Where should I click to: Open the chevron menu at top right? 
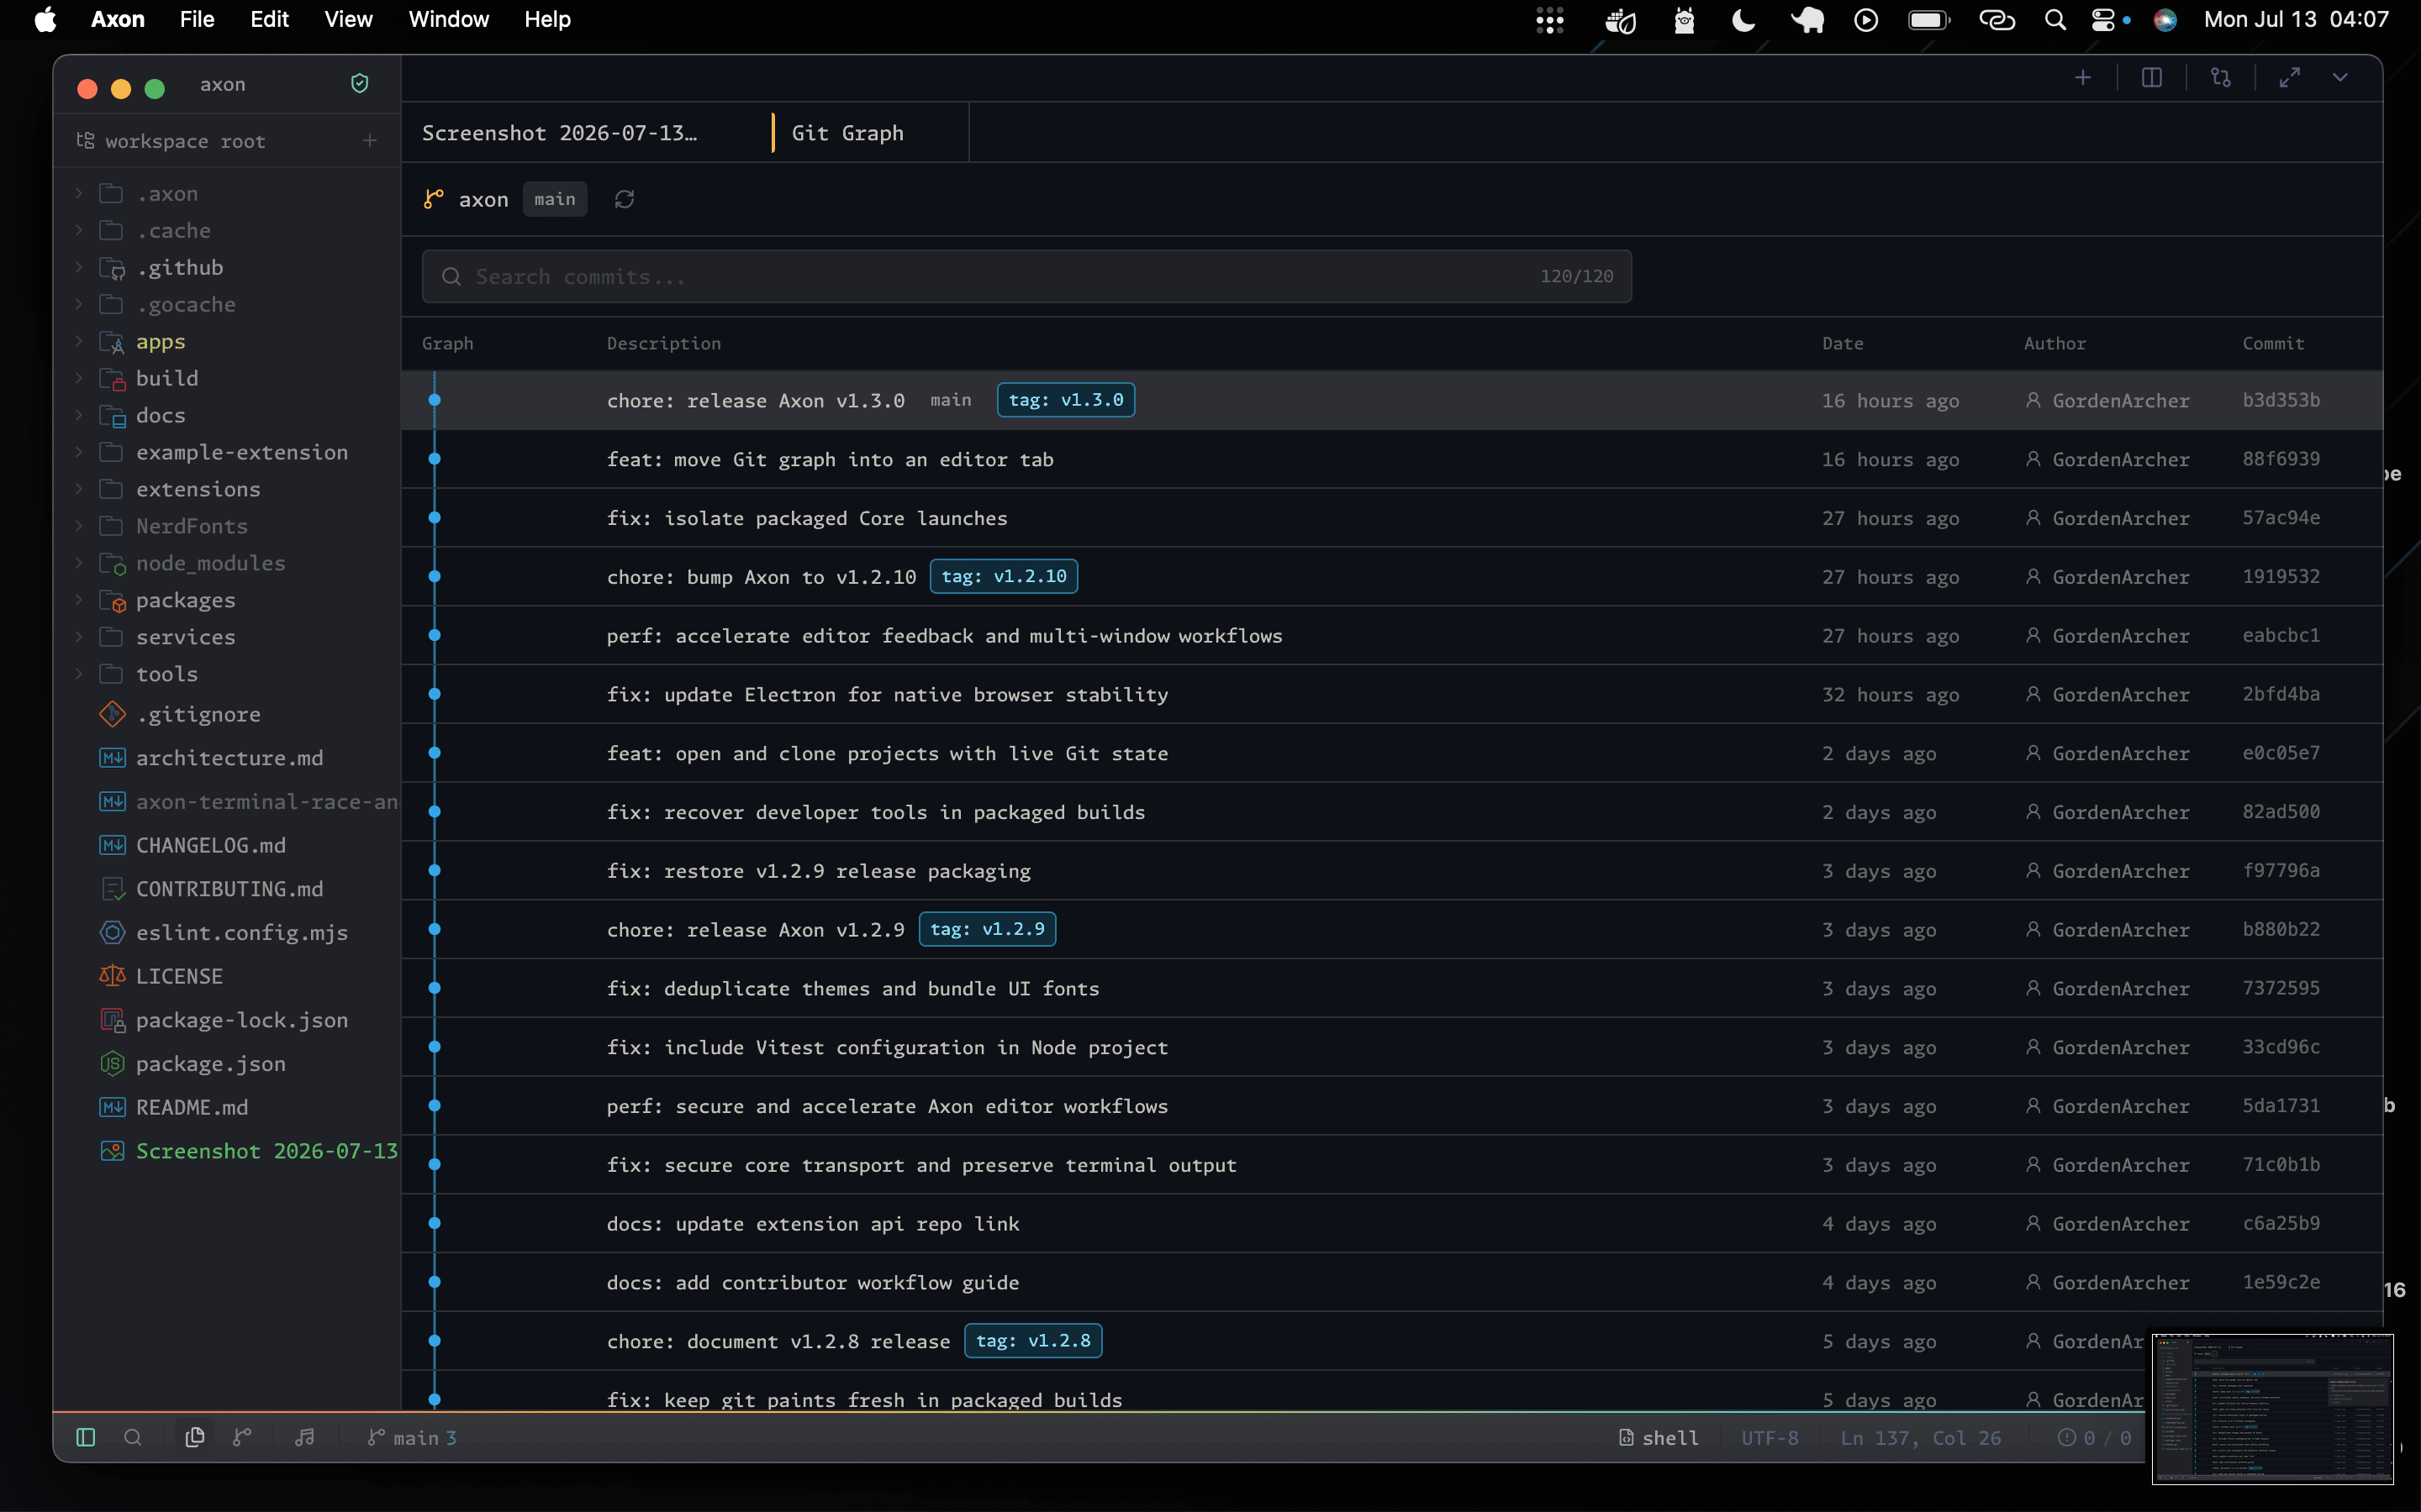pos(2340,78)
